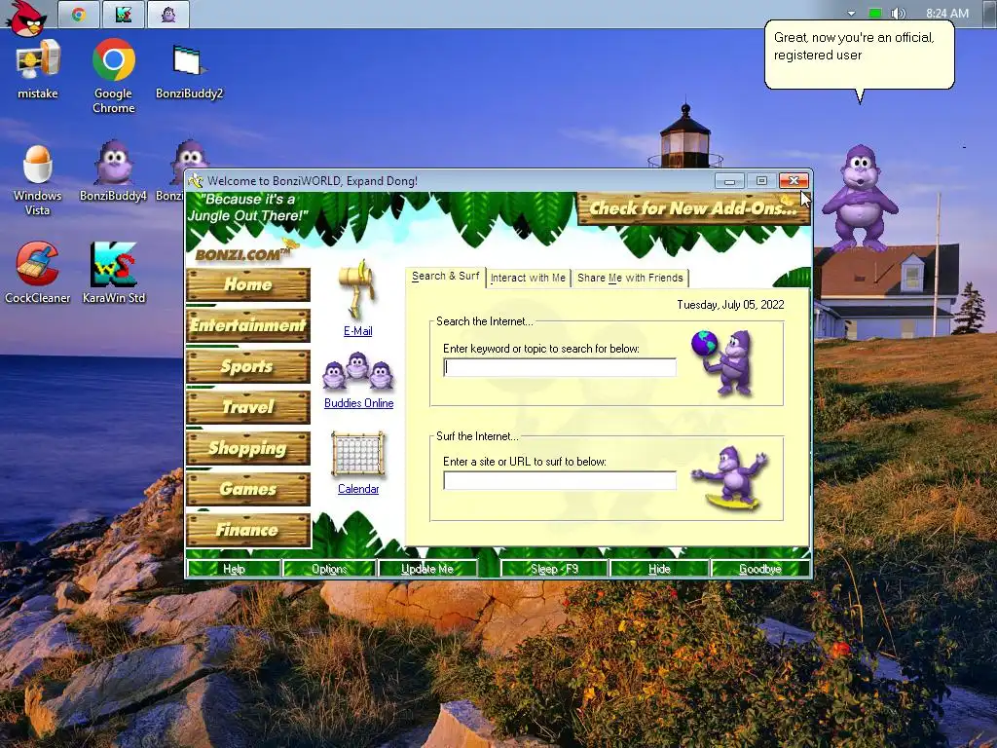Select the Search & Surf tab

click(x=445, y=277)
